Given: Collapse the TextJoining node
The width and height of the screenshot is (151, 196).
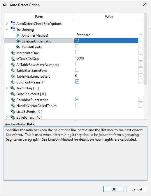Looking at the screenshot, I should tap(7, 30).
